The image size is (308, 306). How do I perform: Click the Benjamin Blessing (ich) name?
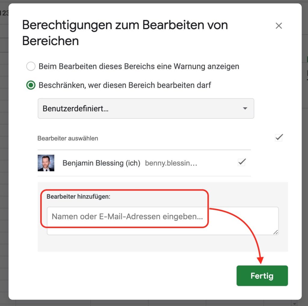pos(101,163)
